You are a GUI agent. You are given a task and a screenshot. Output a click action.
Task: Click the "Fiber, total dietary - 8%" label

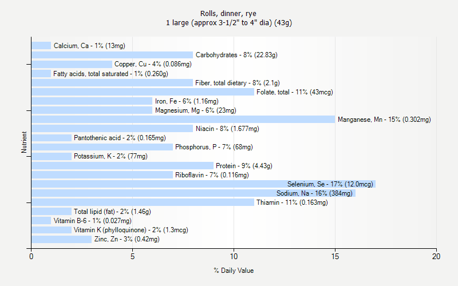coord(238,83)
